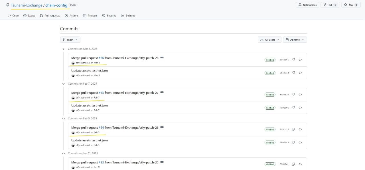Switch to the Projects tab
365x170 pixels.
tap(90, 16)
